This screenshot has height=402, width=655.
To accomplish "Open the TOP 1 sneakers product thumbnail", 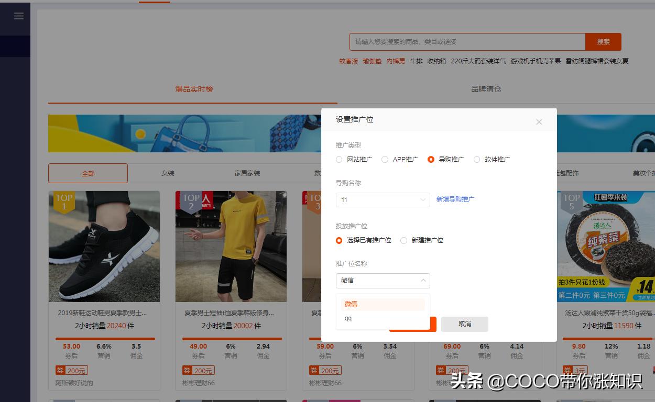I will coord(104,246).
